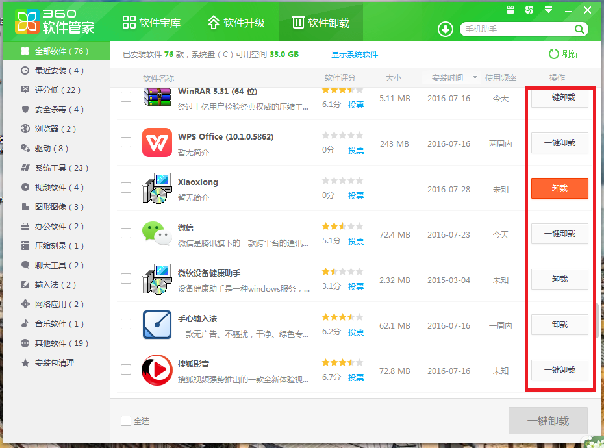Select the 网络应用 icon in sidebar
Screen dimensions: 604x448
click(x=25, y=305)
